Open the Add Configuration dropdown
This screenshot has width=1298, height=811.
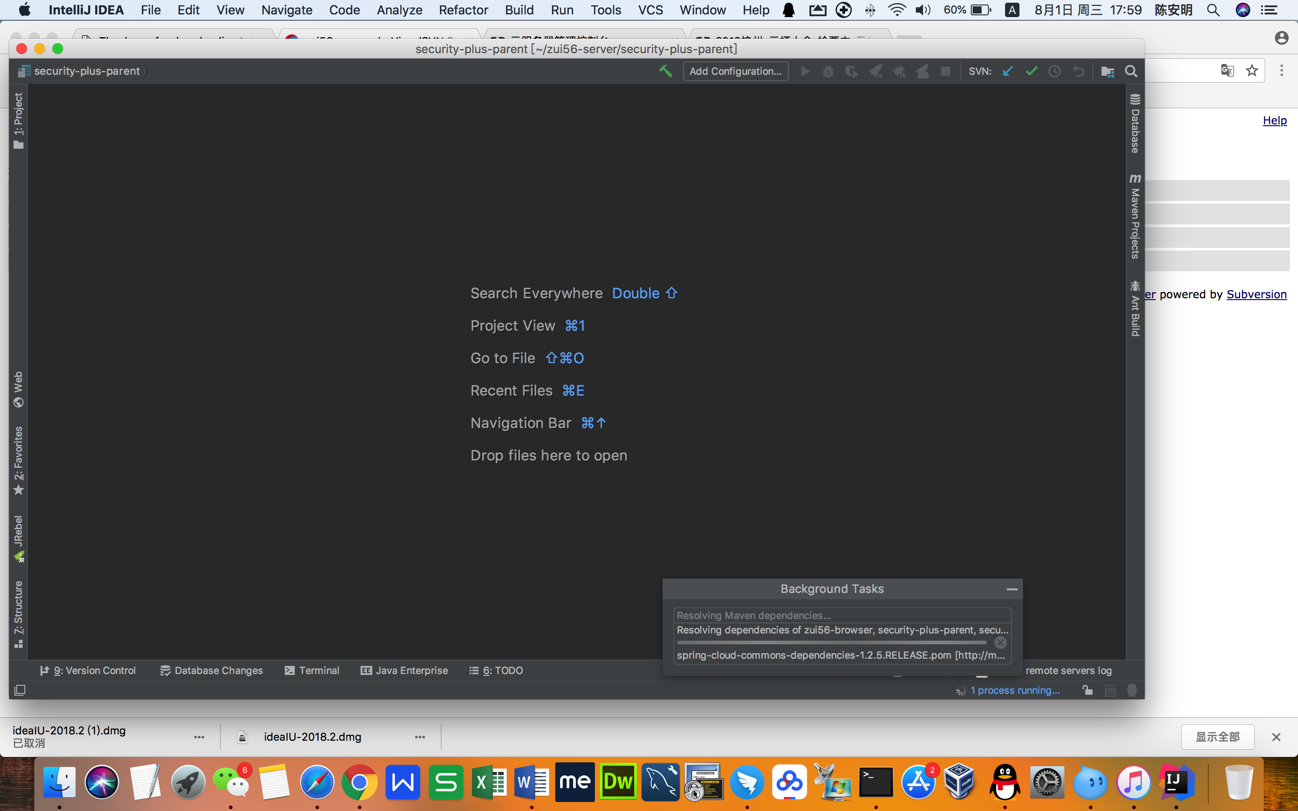736,71
